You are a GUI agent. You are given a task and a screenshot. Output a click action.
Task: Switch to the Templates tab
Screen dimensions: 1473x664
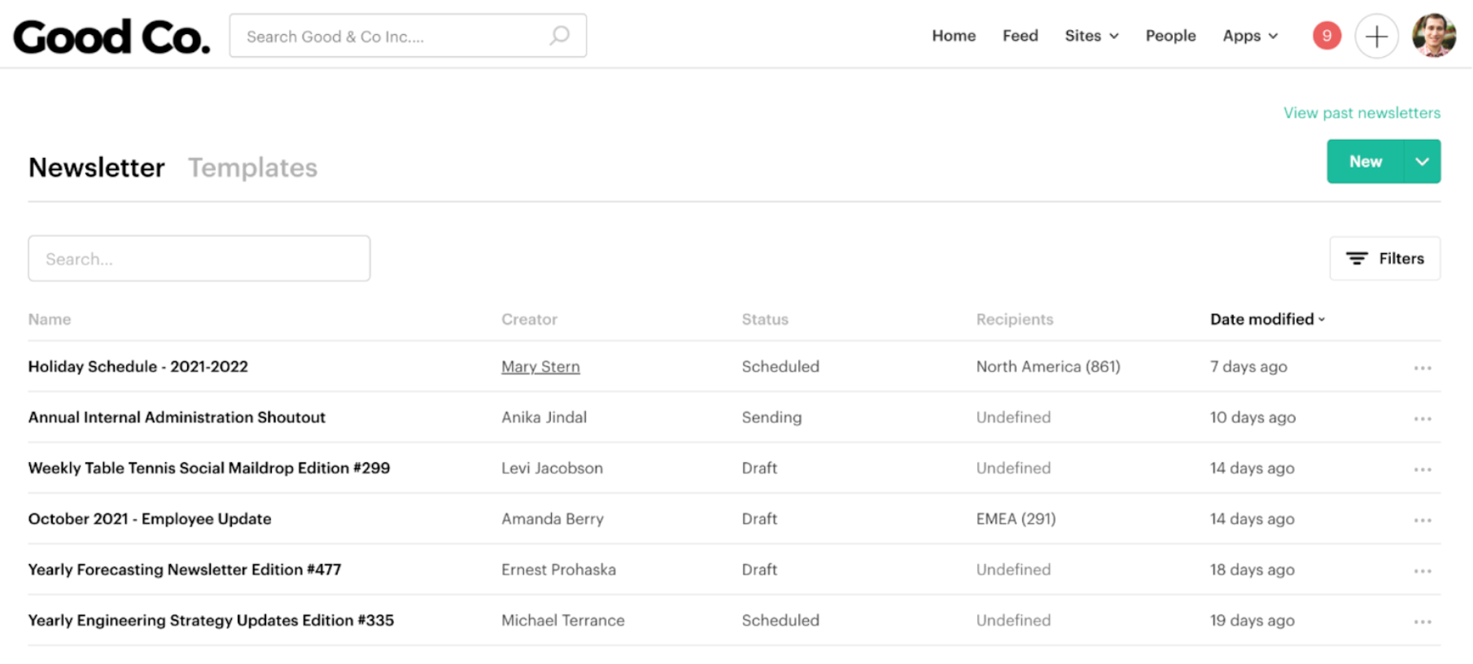click(252, 168)
